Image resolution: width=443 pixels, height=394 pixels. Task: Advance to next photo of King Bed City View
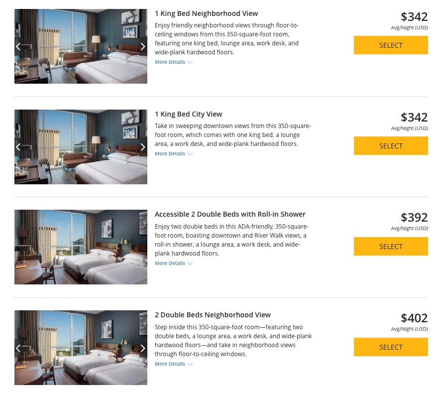pos(143,147)
